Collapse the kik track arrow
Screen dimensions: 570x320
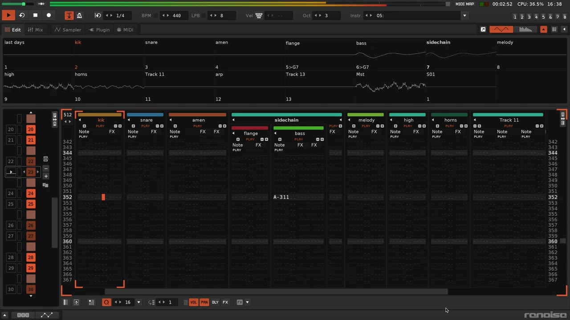click(80, 120)
